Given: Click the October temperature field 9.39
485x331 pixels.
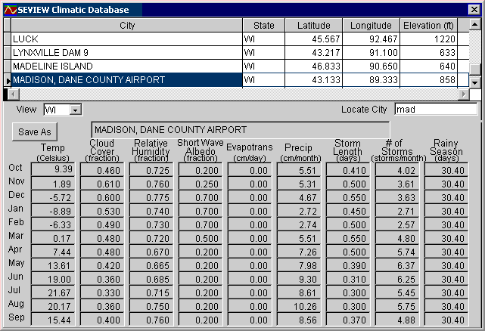Looking at the screenshot, I should pos(53,170).
